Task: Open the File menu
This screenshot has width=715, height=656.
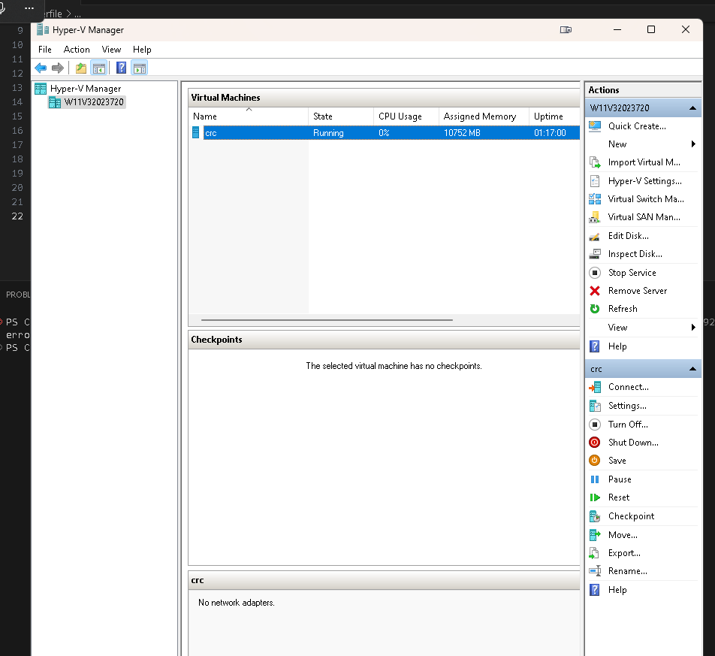Action: 45,50
